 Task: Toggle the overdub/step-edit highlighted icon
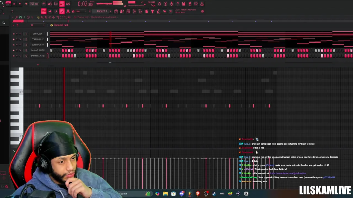62,4
